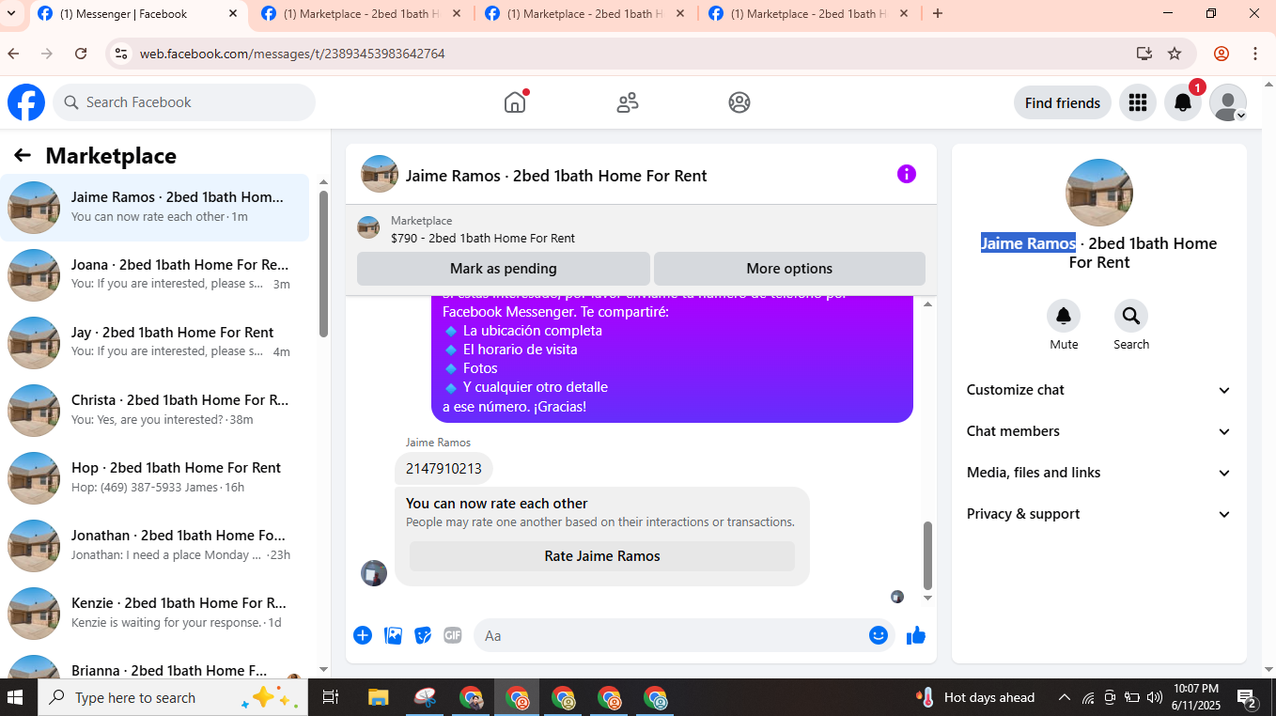Open Joana conversation in list
The width and height of the screenshot is (1276, 716).
(154, 275)
